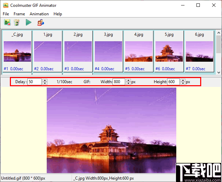Screen dimensions: 222x182
Task: Click the '#2 0.00sec' frame label
Action: coord(44,69)
